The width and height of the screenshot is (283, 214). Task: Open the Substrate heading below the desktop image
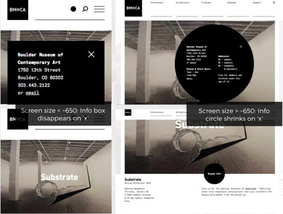(x=133, y=179)
